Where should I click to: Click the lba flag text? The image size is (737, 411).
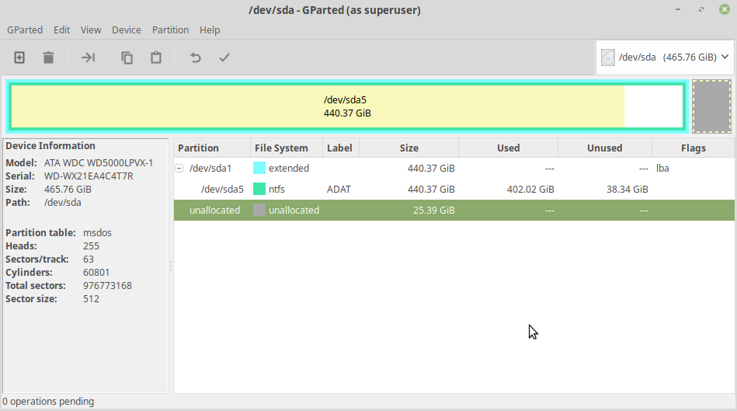click(x=662, y=168)
